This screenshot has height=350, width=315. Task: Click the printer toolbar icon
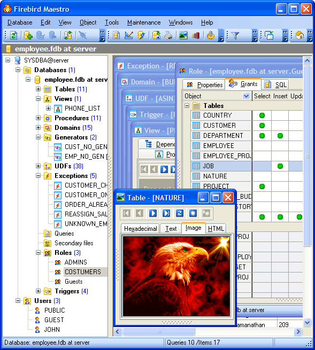pyautogui.click(x=168, y=35)
